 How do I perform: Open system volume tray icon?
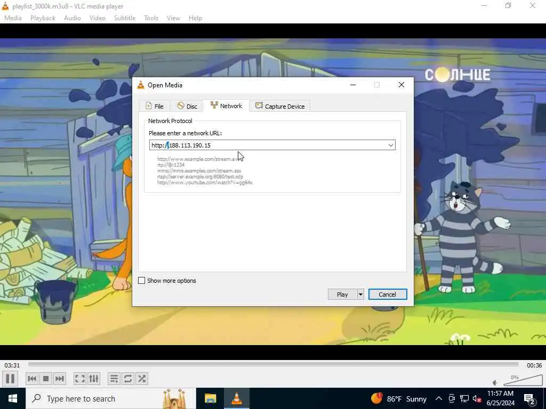click(x=477, y=398)
